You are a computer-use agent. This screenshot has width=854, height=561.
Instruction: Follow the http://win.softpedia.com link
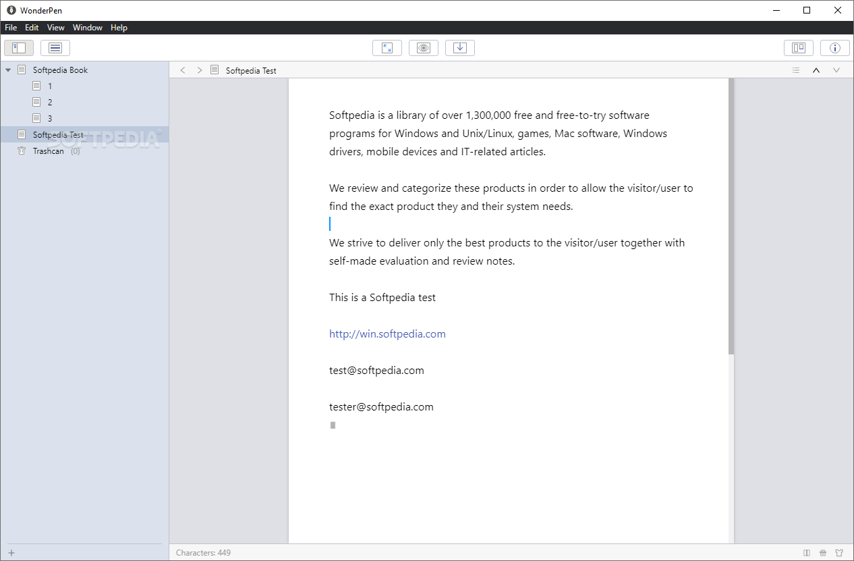(387, 334)
